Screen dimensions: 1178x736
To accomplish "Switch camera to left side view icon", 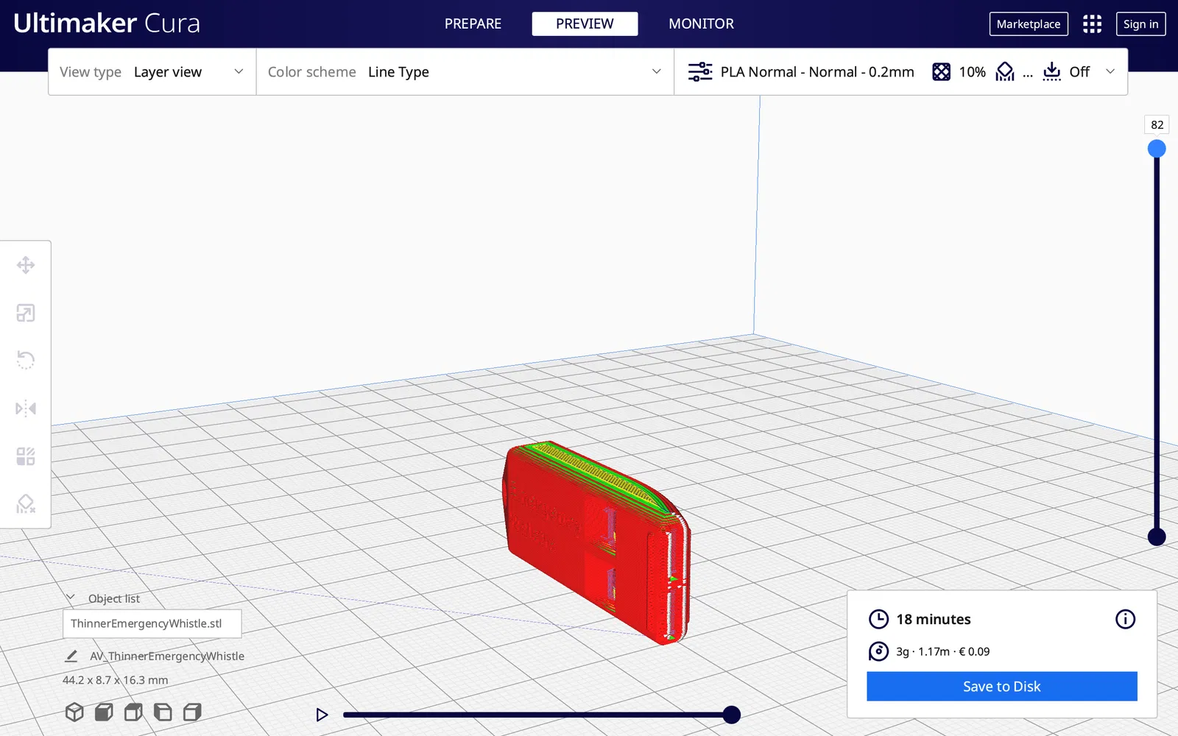I will click(163, 712).
